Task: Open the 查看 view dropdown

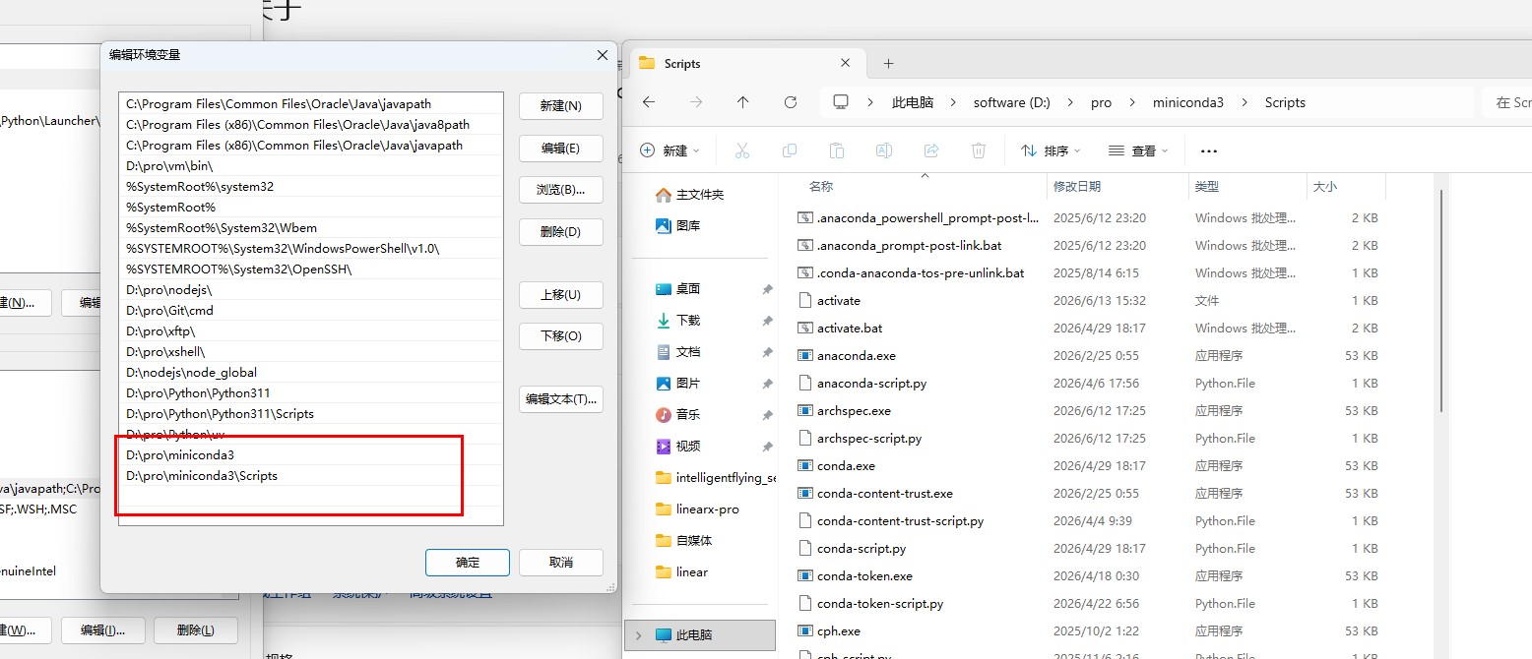Action: coord(1138,150)
